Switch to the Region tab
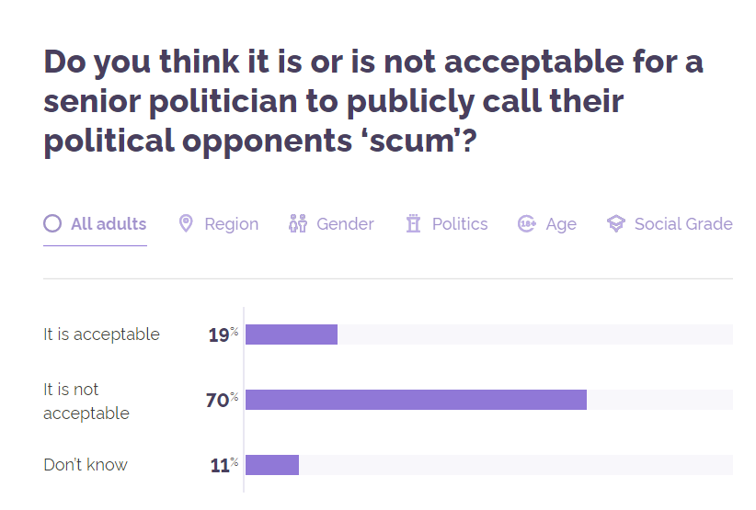This screenshot has height=510, width=756. [x=231, y=223]
